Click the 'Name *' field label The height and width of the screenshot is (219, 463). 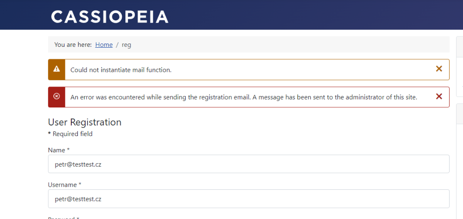59,150
